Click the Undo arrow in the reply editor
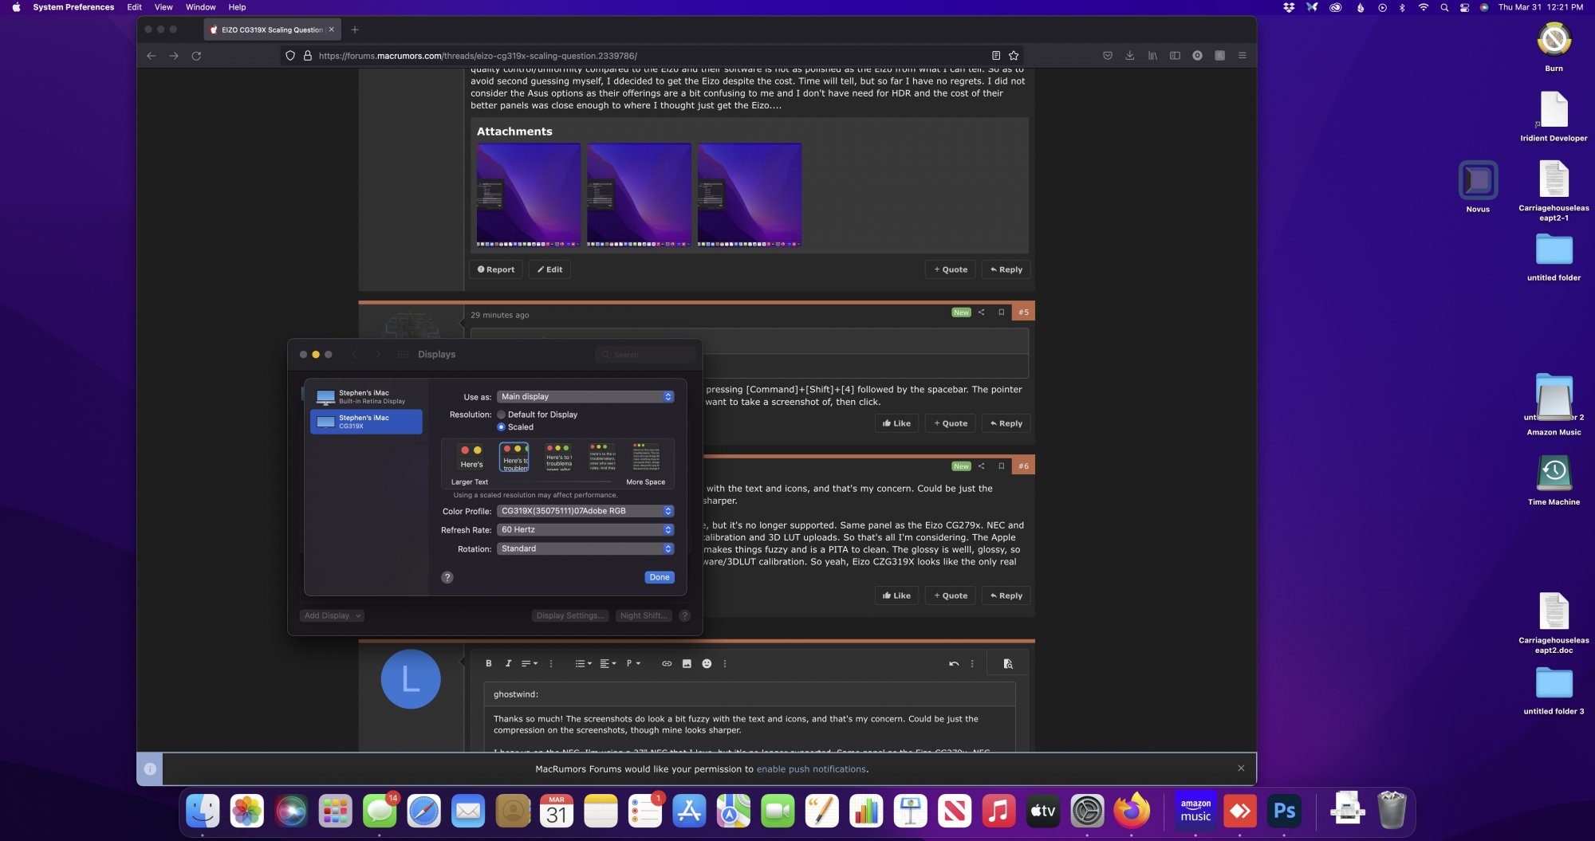The image size is (1595, 841). tap(954, 663)
